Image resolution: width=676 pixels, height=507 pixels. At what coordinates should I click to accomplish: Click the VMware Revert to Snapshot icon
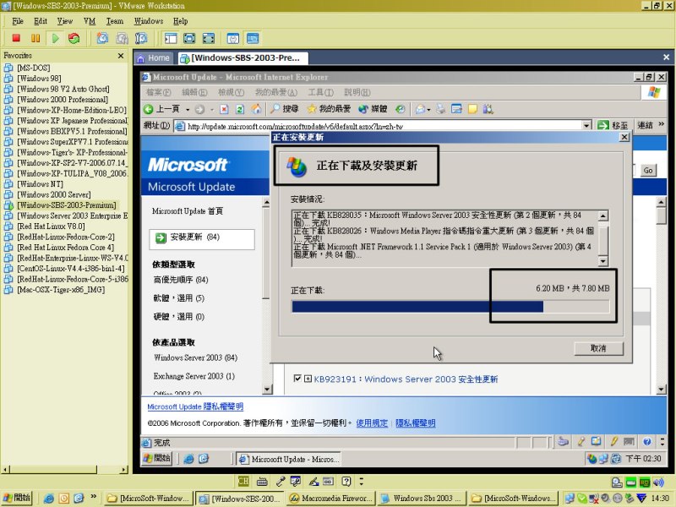(122, 38)
